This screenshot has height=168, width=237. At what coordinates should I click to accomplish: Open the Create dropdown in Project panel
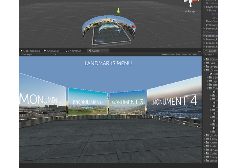[209, 54]
